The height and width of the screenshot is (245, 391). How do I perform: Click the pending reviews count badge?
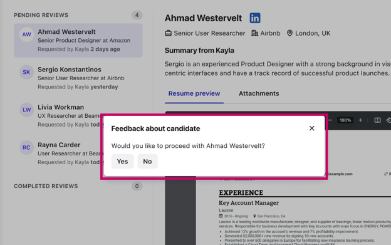(137, 15)
